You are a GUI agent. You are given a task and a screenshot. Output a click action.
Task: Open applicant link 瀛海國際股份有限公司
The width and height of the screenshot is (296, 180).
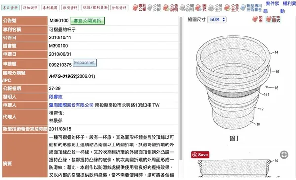(71, 105)
